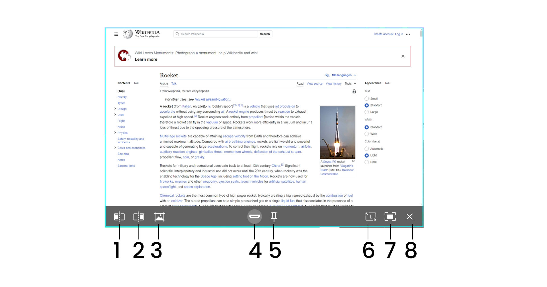Click the image capture icon in toolbar
Image resolution: width=547 pixels, height=287 pixels.
click(x=159, y=217)
